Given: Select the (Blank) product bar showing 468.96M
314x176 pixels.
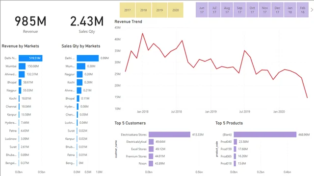Looking at the screenshot, I should coord(265,134).
